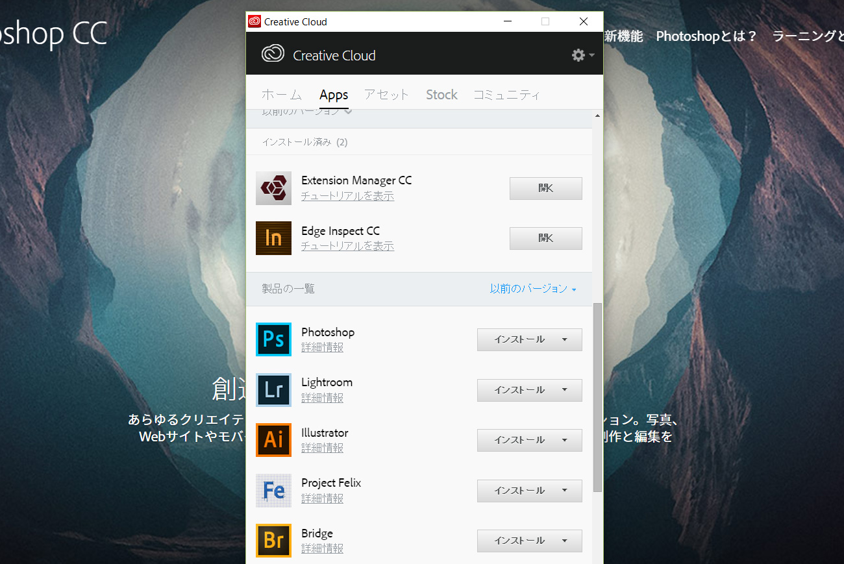Click the scrollbar up arrow
This screenshot has width=844, height=564.
[x=597, y=116]
